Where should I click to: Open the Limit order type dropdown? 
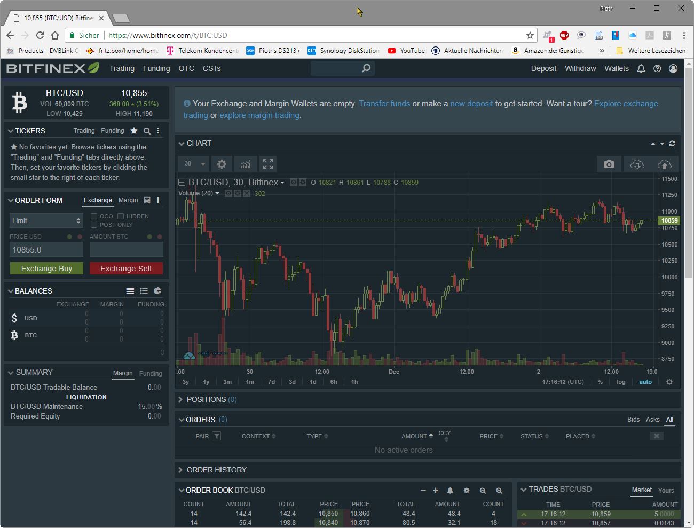pyautogui.click(x=46, y=220)
